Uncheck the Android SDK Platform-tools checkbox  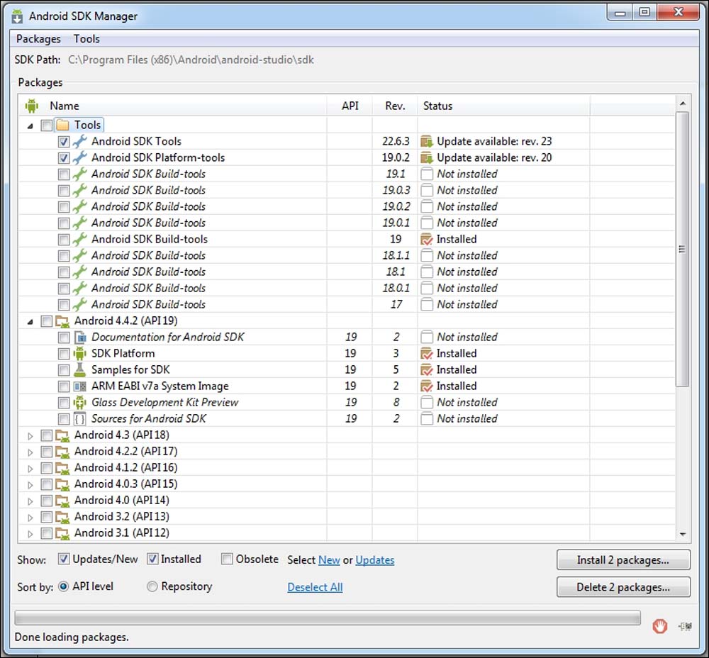(64, 157)
